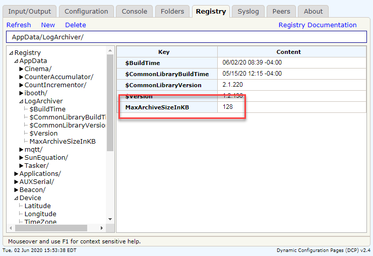This screenshot has width=373, height=256.
Task: Open the Syslog tab
Action: pos(248,12)
